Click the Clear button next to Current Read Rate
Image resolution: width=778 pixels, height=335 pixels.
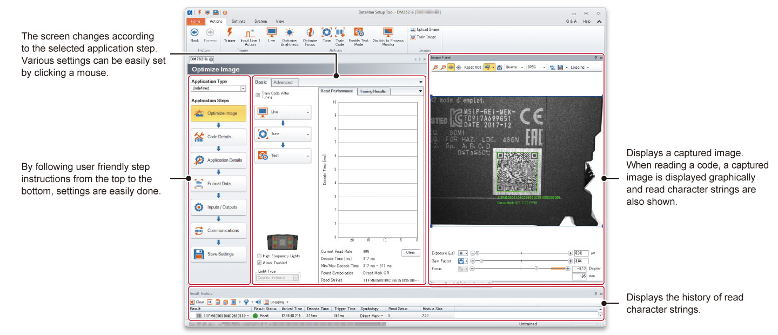coord(410,252)
